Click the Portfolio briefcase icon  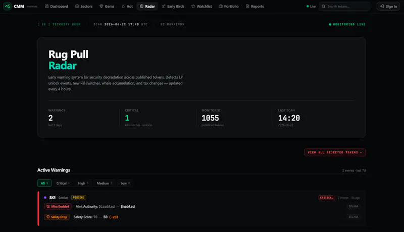[221, 6]
